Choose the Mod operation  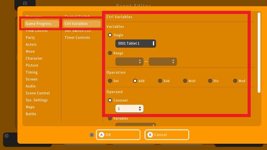tap(235, 81)
